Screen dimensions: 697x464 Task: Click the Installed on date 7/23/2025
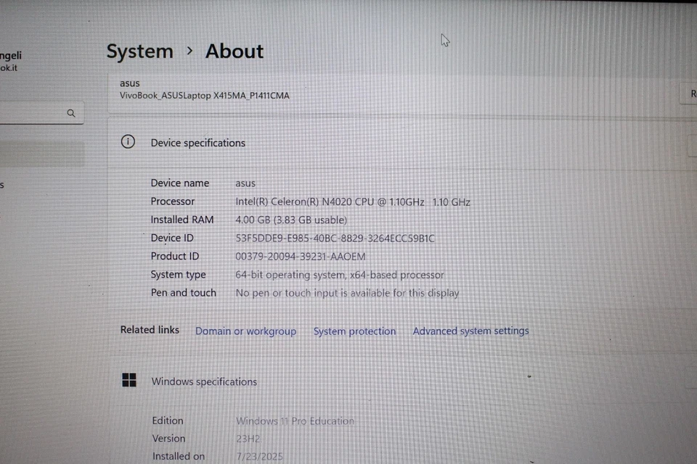click(x=260, y=457)
